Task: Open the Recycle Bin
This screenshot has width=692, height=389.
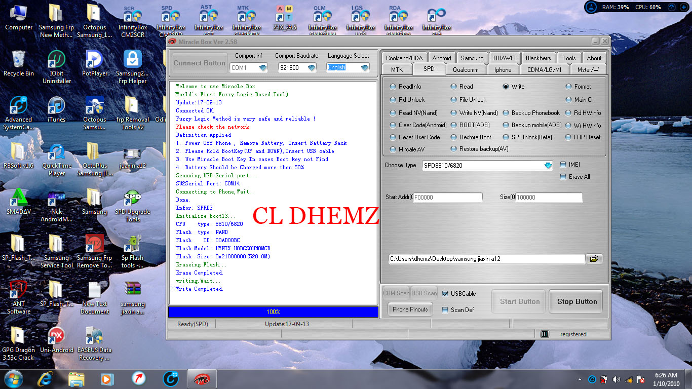Action: click(19, 63)
